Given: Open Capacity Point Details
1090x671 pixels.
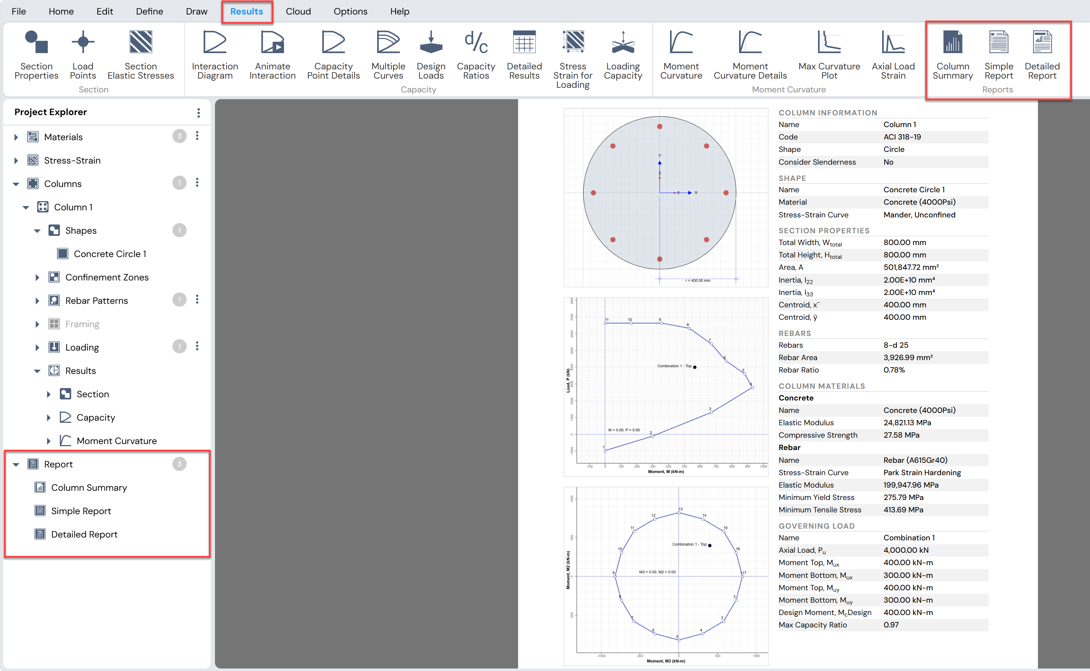Looking at the screenshot, I should click(x=333, y=55).
